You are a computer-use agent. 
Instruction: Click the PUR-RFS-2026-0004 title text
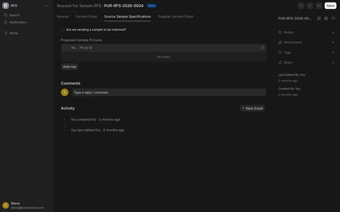(x=124, y=6)
